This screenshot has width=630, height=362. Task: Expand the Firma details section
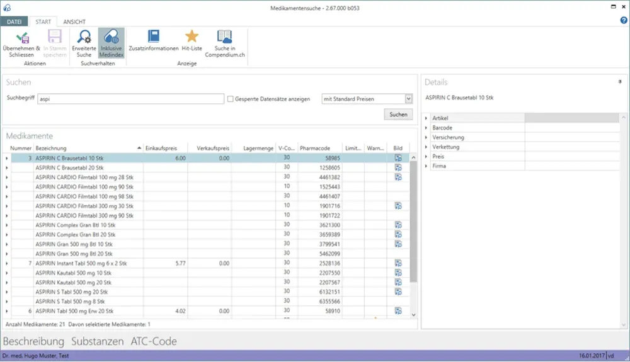pos(426,166)
